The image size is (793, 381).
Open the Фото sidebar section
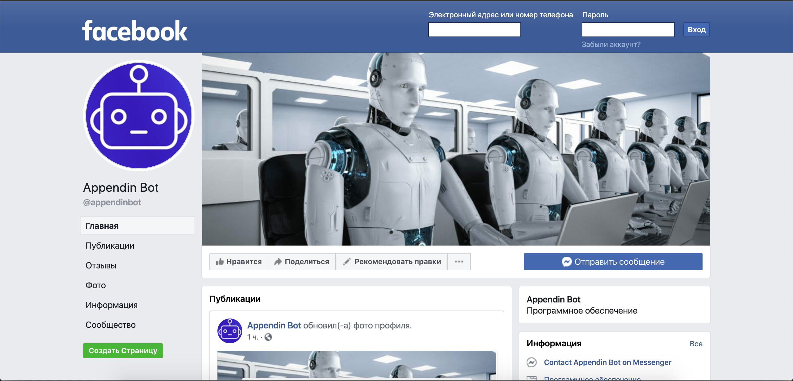click(96, 285)
